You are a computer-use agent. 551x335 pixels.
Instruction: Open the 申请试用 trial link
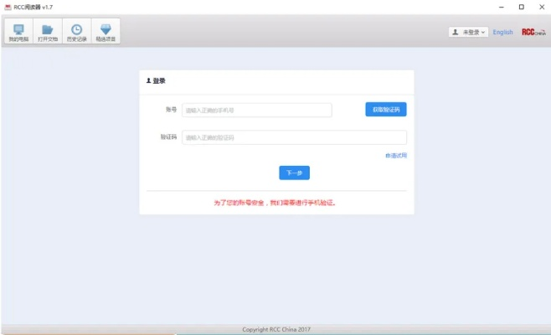[x=395, y=156]
